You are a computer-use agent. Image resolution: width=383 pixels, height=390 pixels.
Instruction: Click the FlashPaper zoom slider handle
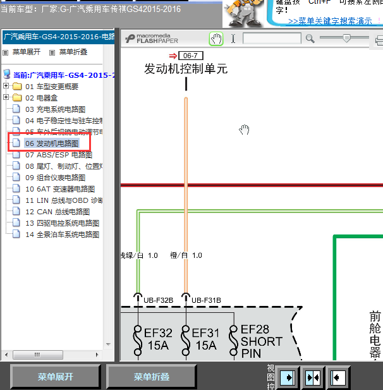[x=346, y=39]
